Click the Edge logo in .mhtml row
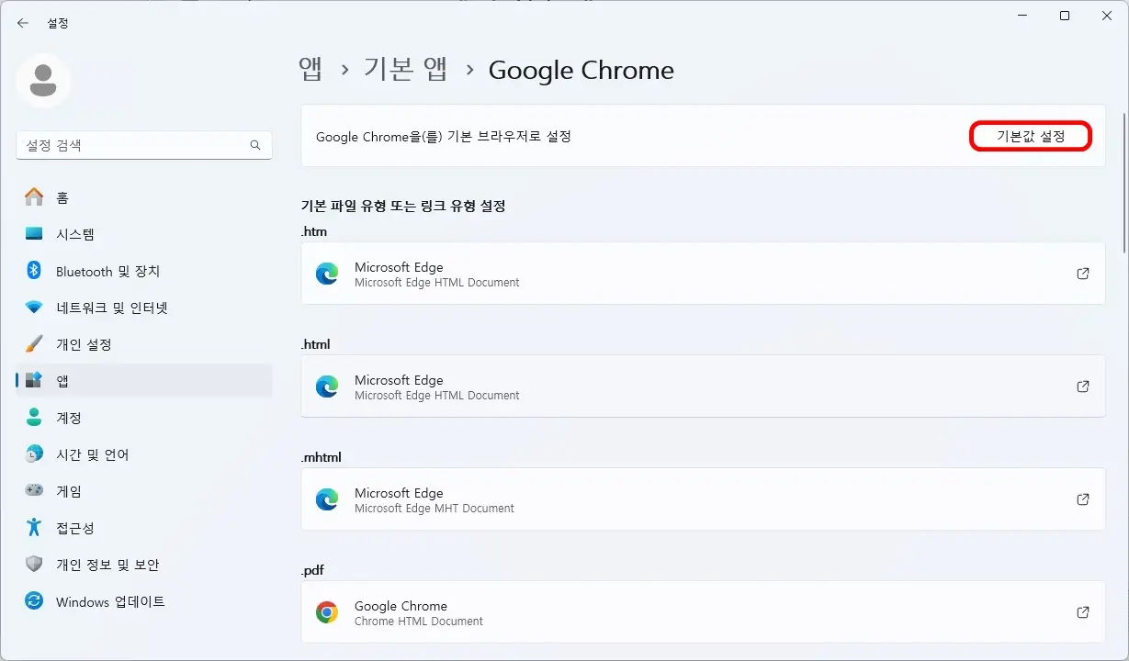1129x661 pixels. tap(327, 499)
